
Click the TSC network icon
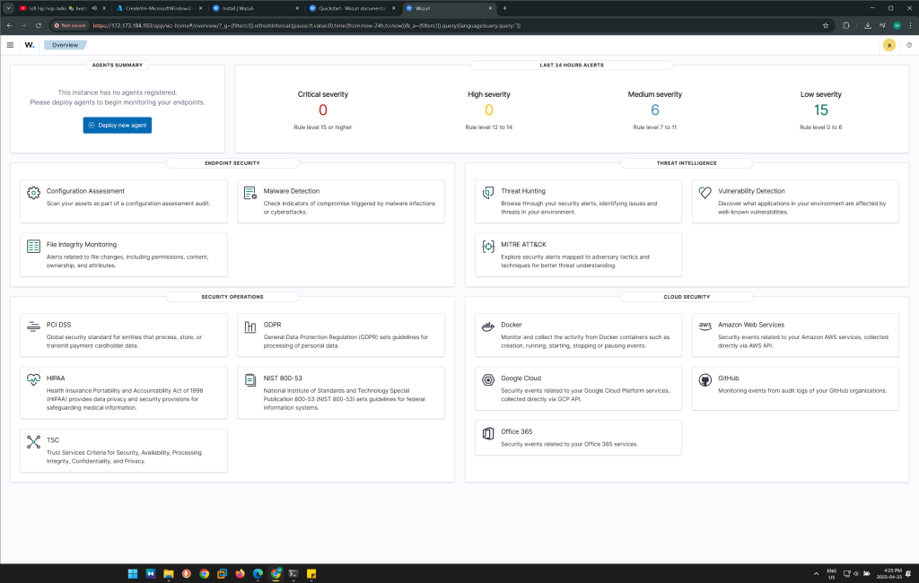pos(33,442)
